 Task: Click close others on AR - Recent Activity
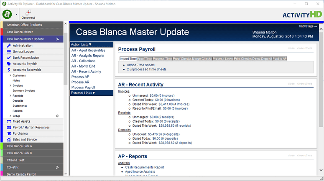[305, 84]
